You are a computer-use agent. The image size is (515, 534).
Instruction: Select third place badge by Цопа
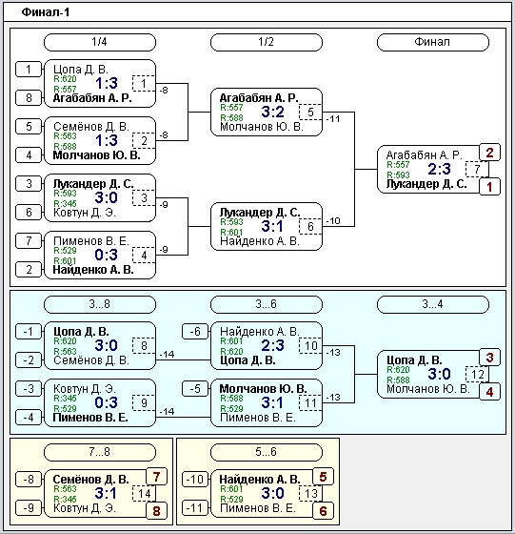point(489,358)
